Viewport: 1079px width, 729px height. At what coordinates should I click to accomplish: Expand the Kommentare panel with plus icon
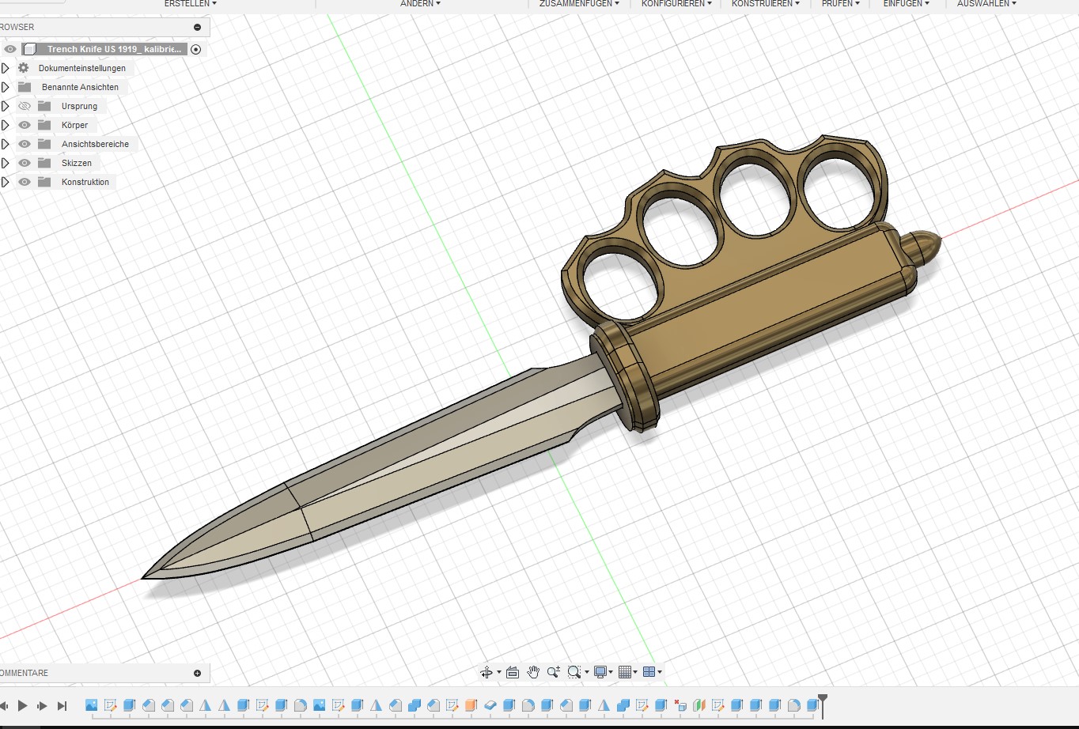point(197,673)
